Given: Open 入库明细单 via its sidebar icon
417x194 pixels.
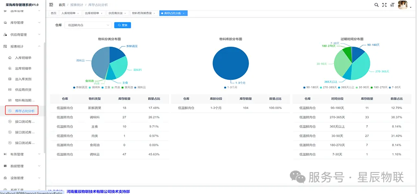Looking at the screenshot, I should (10, 57).
